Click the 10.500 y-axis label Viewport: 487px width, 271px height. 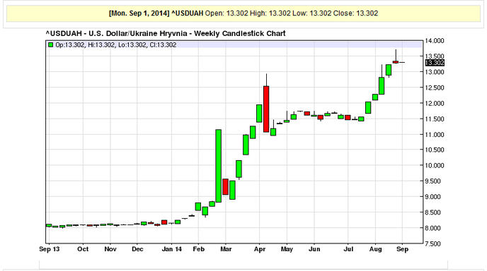tap(435, 150)
